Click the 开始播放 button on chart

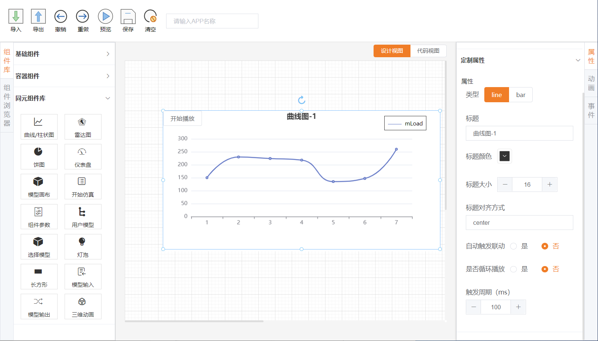coord(182,118)
